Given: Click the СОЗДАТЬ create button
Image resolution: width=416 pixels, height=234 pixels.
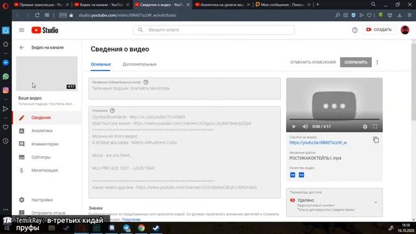Looking at the screenshot, I should (379, 30).
